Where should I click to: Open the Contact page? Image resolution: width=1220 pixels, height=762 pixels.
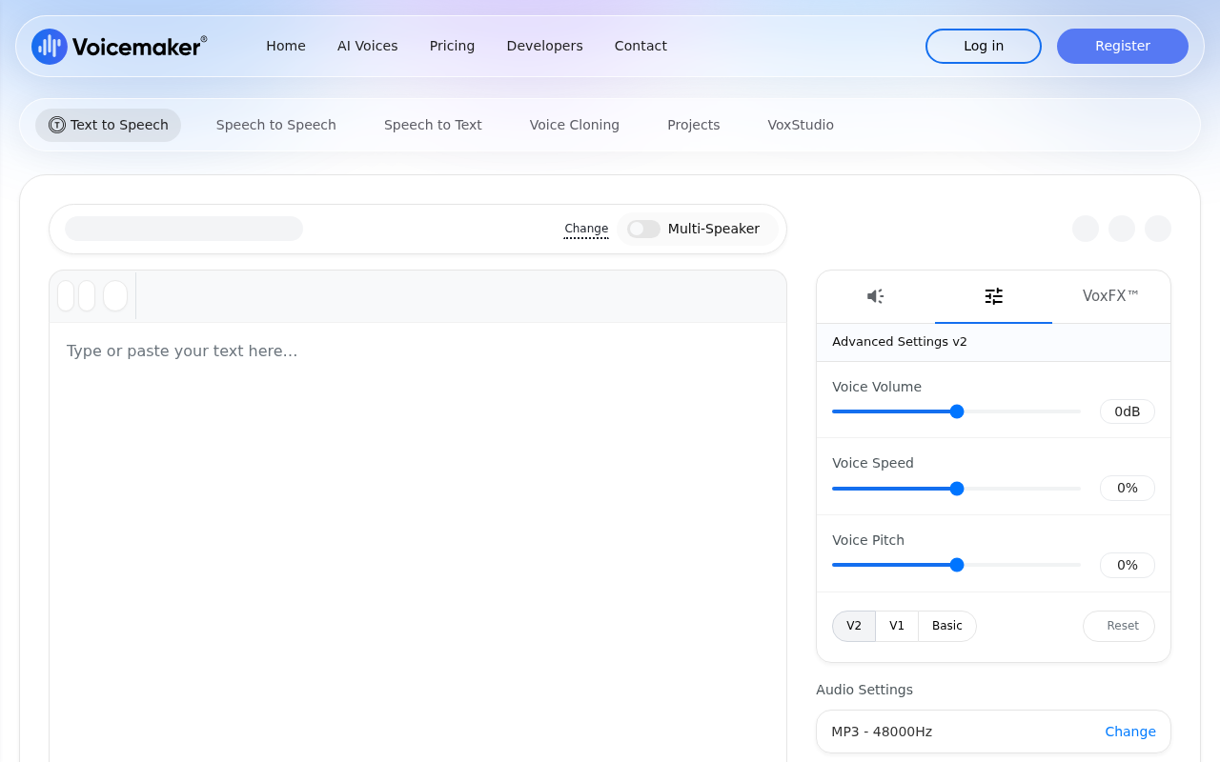640,46
